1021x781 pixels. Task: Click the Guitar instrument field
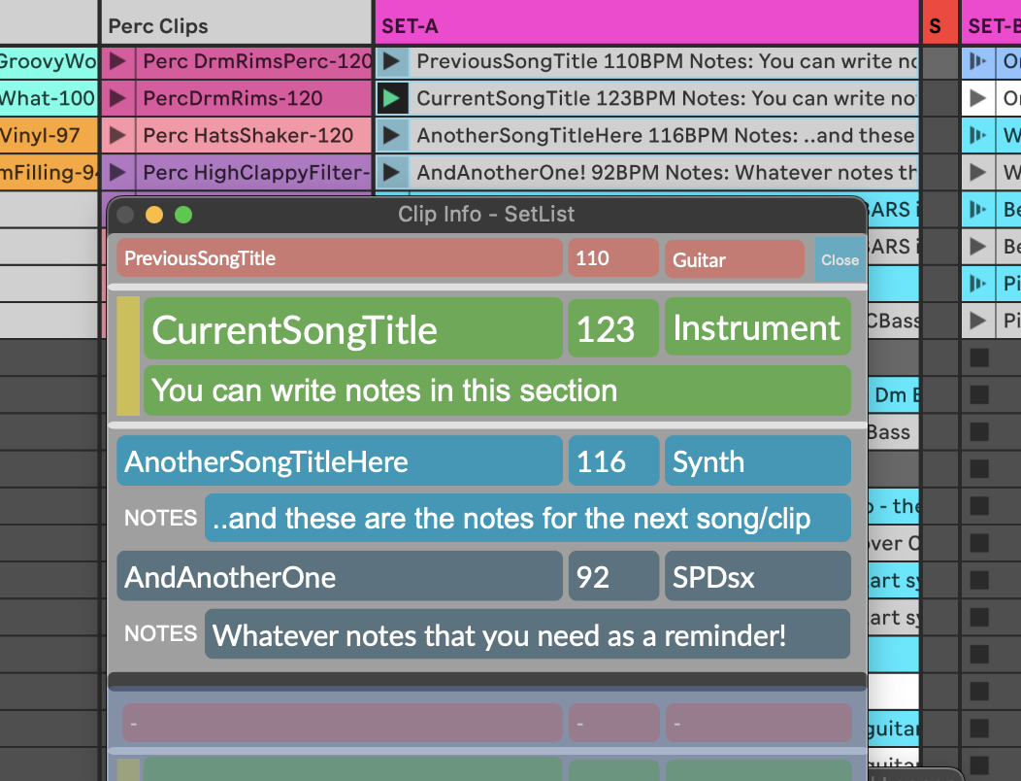click(x=735, y=259)
